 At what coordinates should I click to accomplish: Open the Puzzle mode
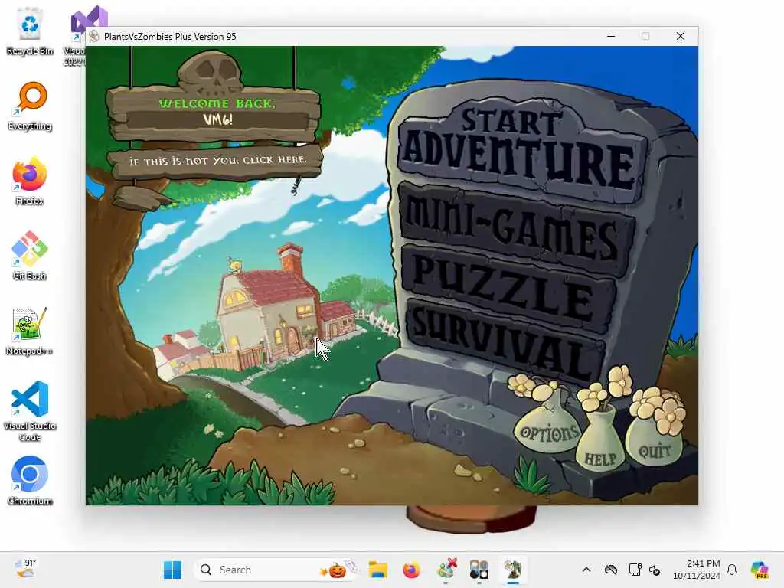[508, 290]
